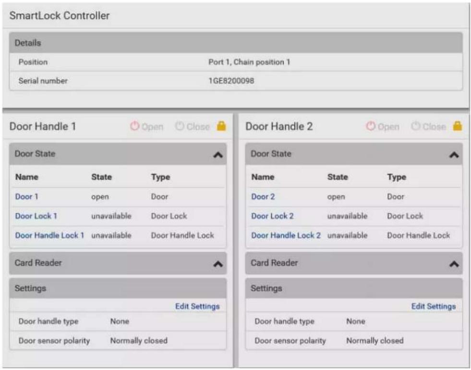
Task: Collapse Door State section under Door Handle 1
Action: (x=218, y=155)
